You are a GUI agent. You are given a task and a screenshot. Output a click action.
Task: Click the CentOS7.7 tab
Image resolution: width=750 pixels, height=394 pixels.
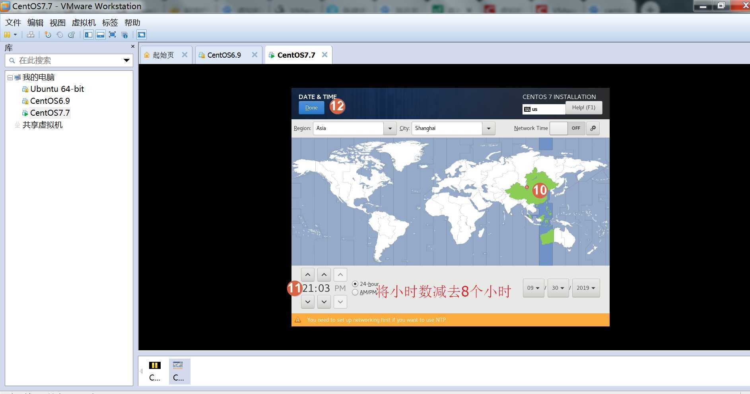pyautogui.click(x=296, y=55)
